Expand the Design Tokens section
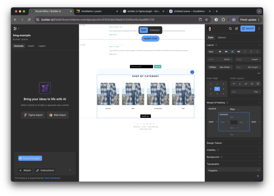This screenshot has width=274, height=196. click(234, 143)
